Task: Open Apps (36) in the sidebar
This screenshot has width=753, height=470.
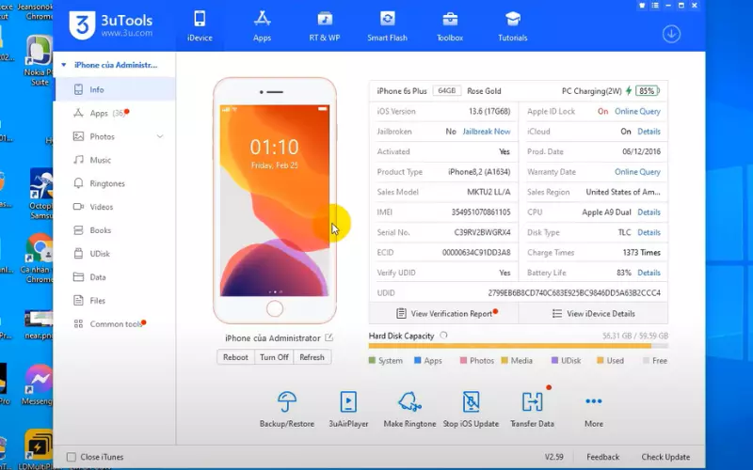Action: click(x=115, y=113)
